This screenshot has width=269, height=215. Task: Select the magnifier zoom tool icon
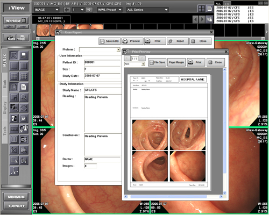click(24, 97)
